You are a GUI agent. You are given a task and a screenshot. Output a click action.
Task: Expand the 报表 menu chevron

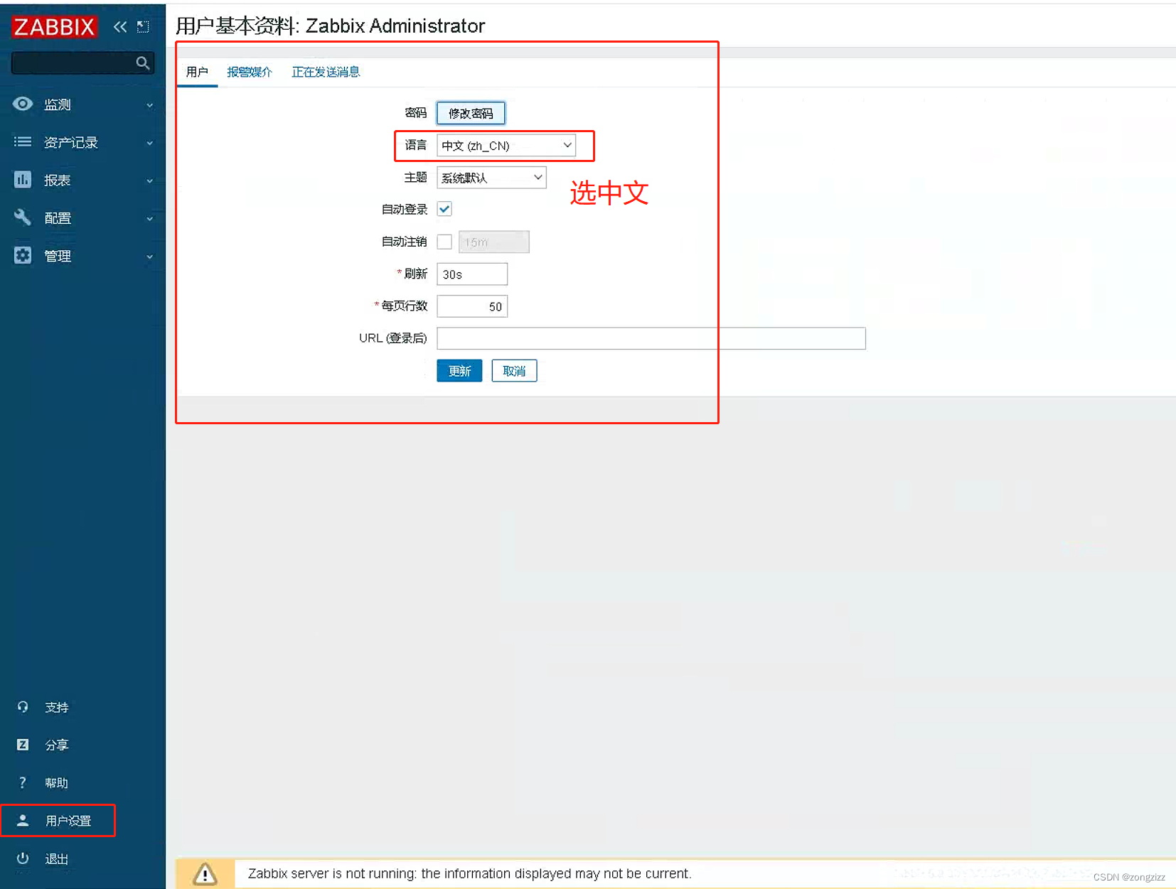[150, 181]
